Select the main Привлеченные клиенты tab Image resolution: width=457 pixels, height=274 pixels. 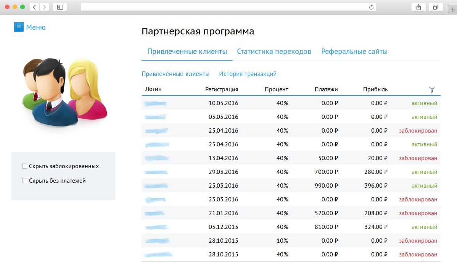tap(187, 52)
